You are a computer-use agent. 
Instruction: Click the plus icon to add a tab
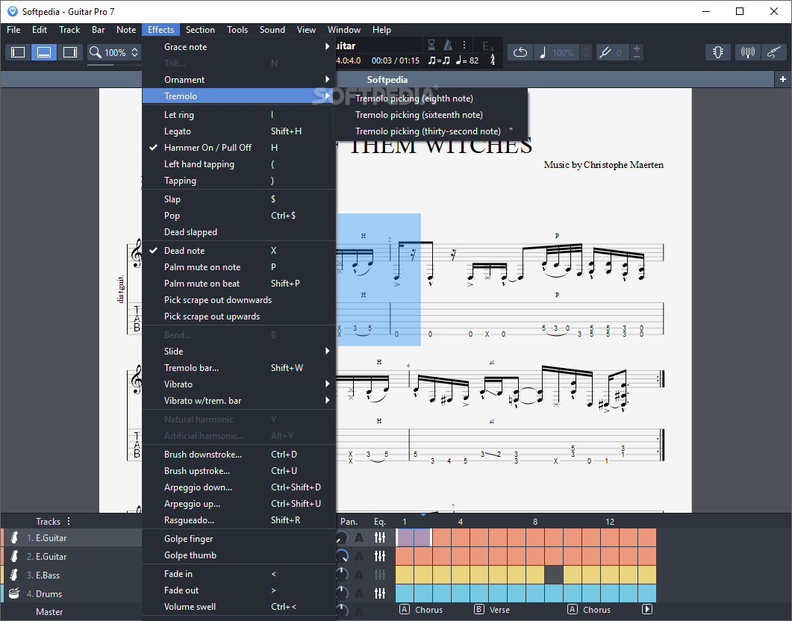point(782,79)
